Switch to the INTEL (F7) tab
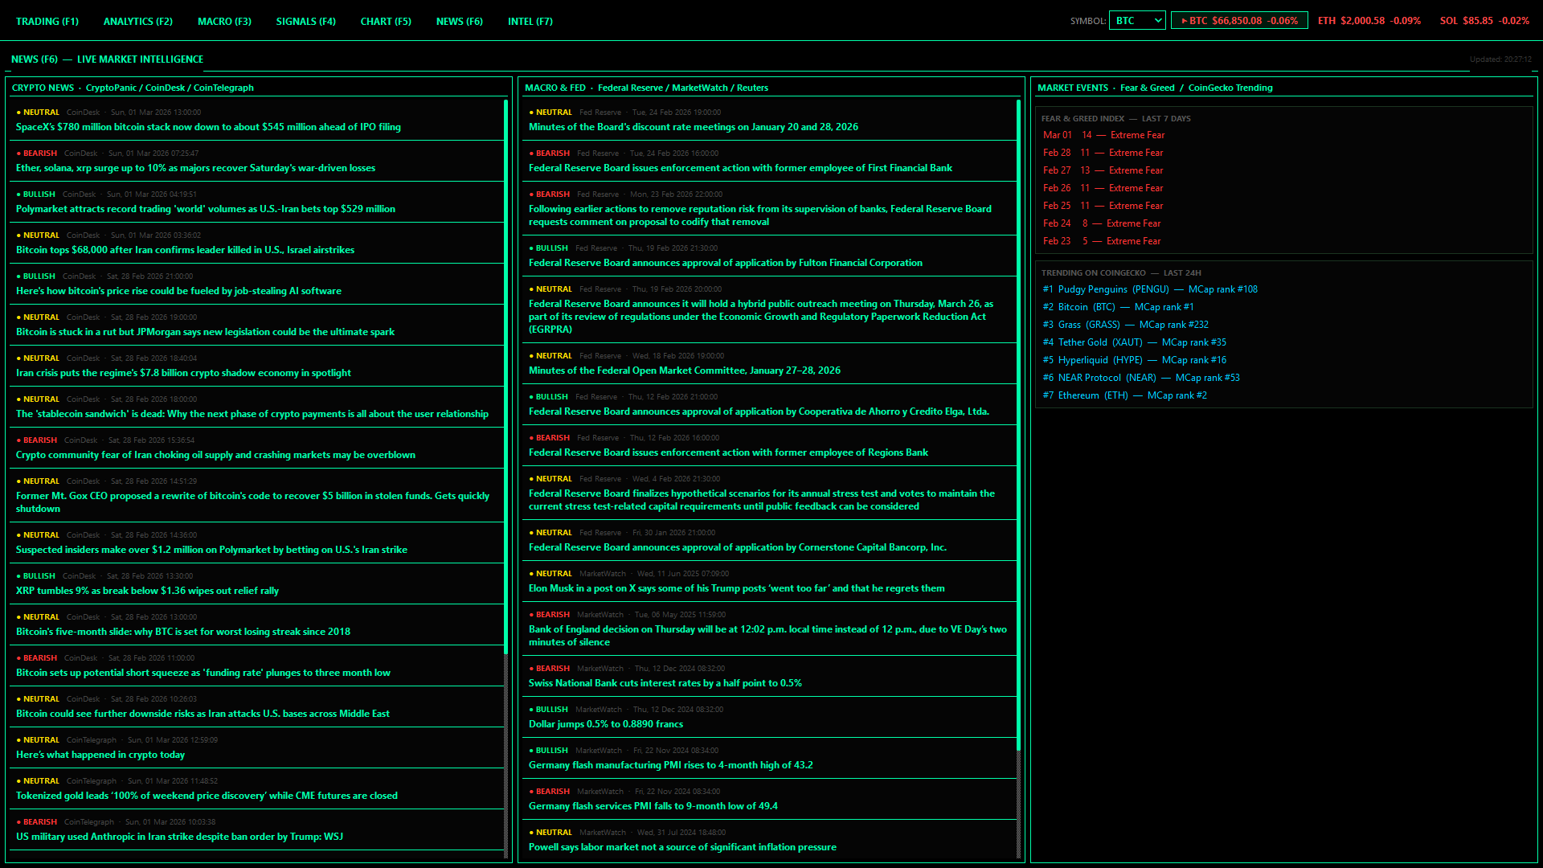 coord(530,22)
